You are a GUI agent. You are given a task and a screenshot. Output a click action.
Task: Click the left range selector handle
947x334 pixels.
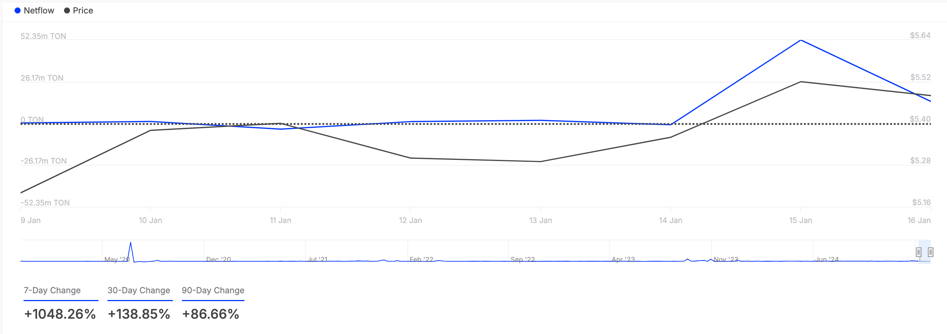click(x=919, y=253)
